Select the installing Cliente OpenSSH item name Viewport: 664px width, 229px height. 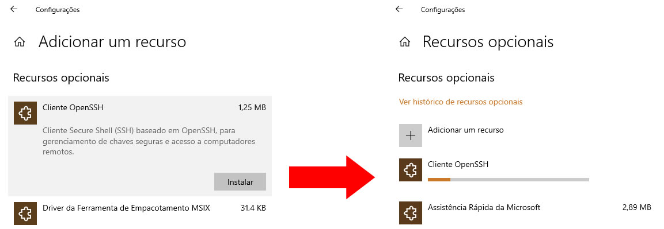click(x=458, y=164)
